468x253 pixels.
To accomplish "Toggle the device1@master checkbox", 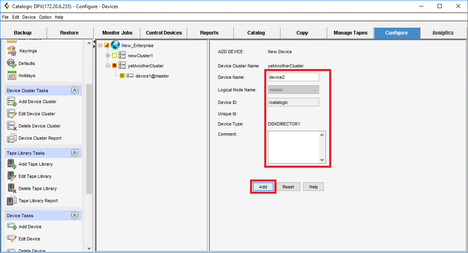I will pos(122,76).
